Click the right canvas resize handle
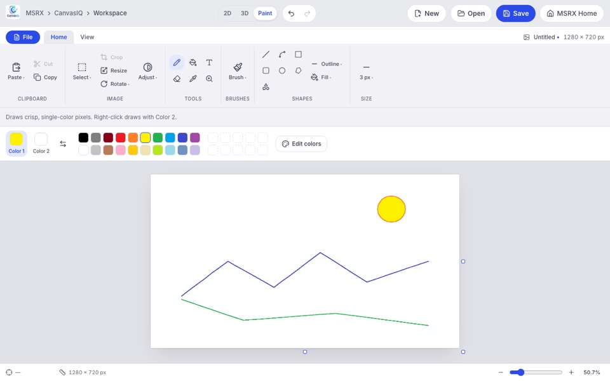Image resolution: width=610 pixels, height=381 pixels. click(463, 261)
